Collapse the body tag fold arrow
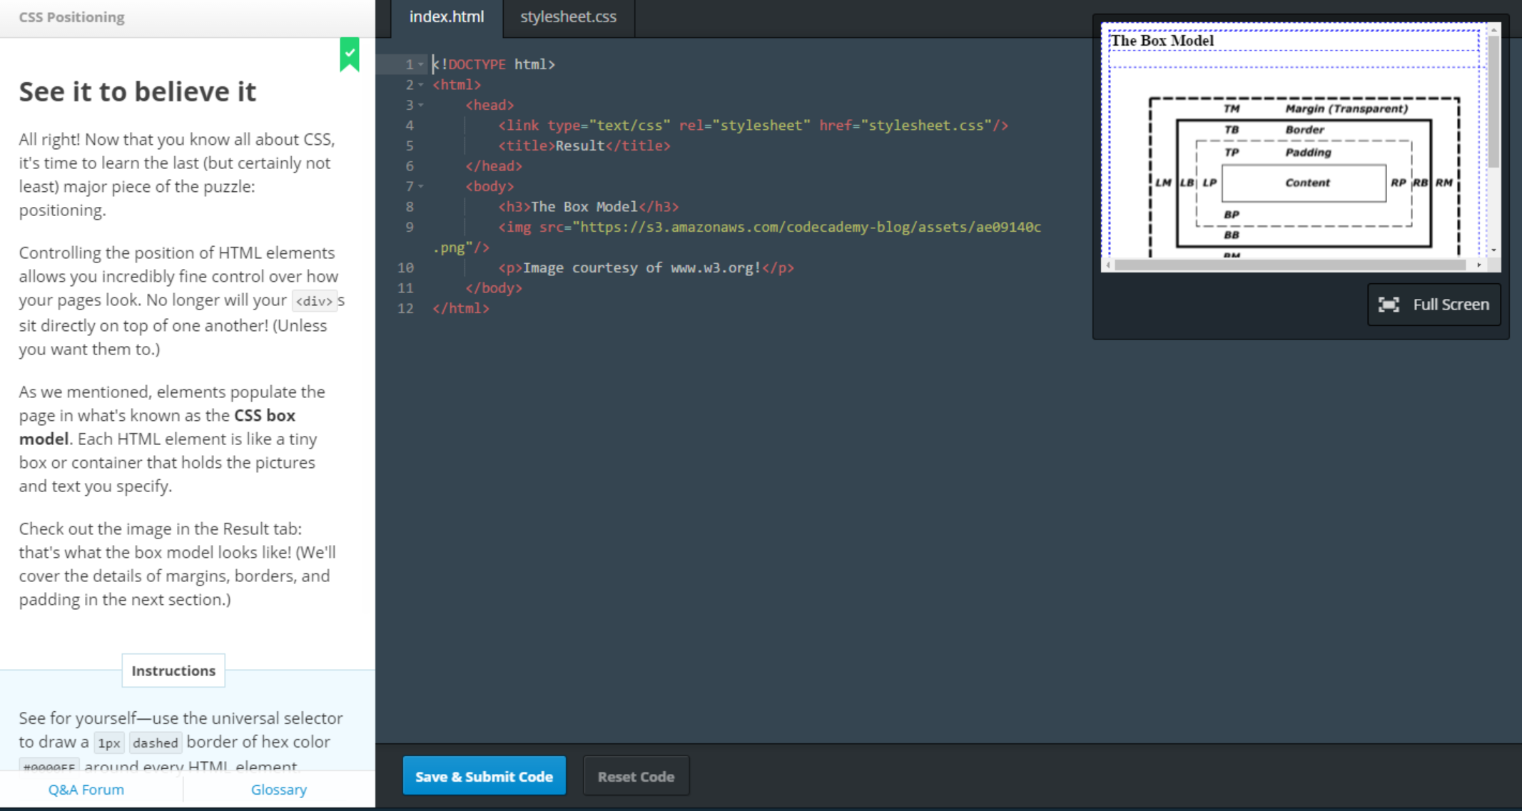1522x811 pixels. pos(421,186)
